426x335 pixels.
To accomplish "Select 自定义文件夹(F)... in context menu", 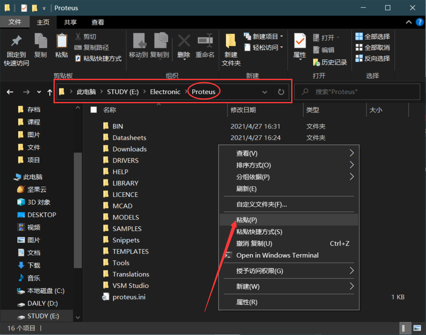I will 289,204.
